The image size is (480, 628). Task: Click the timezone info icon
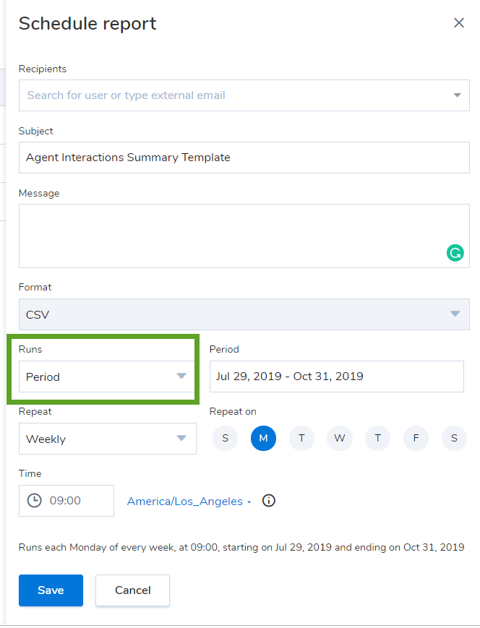tap(269, 501)
